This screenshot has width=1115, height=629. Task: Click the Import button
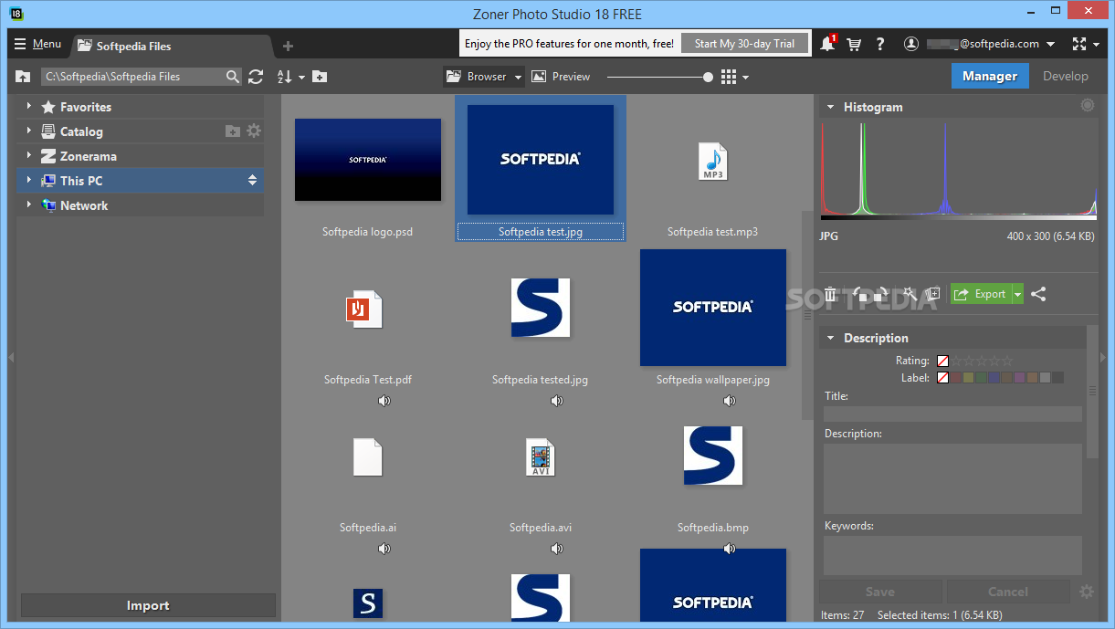(x=148, y=605)
